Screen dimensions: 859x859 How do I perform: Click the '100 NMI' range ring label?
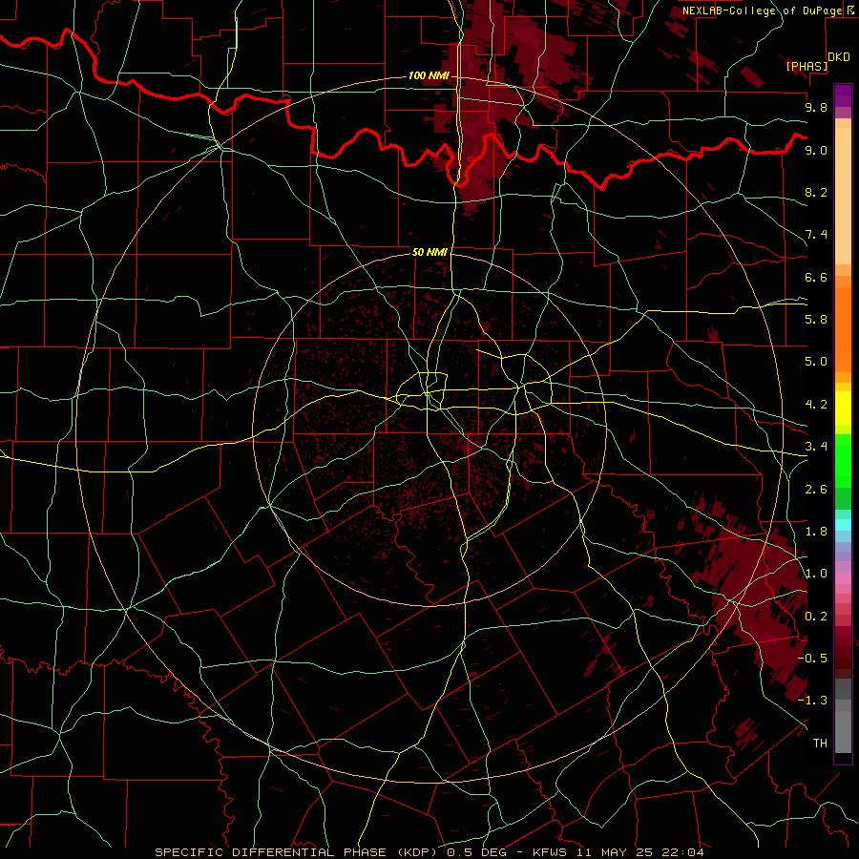(x=429, y=75)
